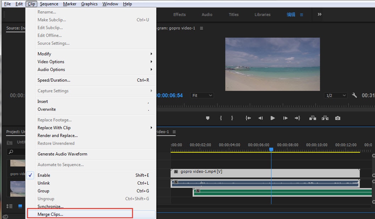
Task: Click the Mark In bracket icon
Action: [221, 118]
